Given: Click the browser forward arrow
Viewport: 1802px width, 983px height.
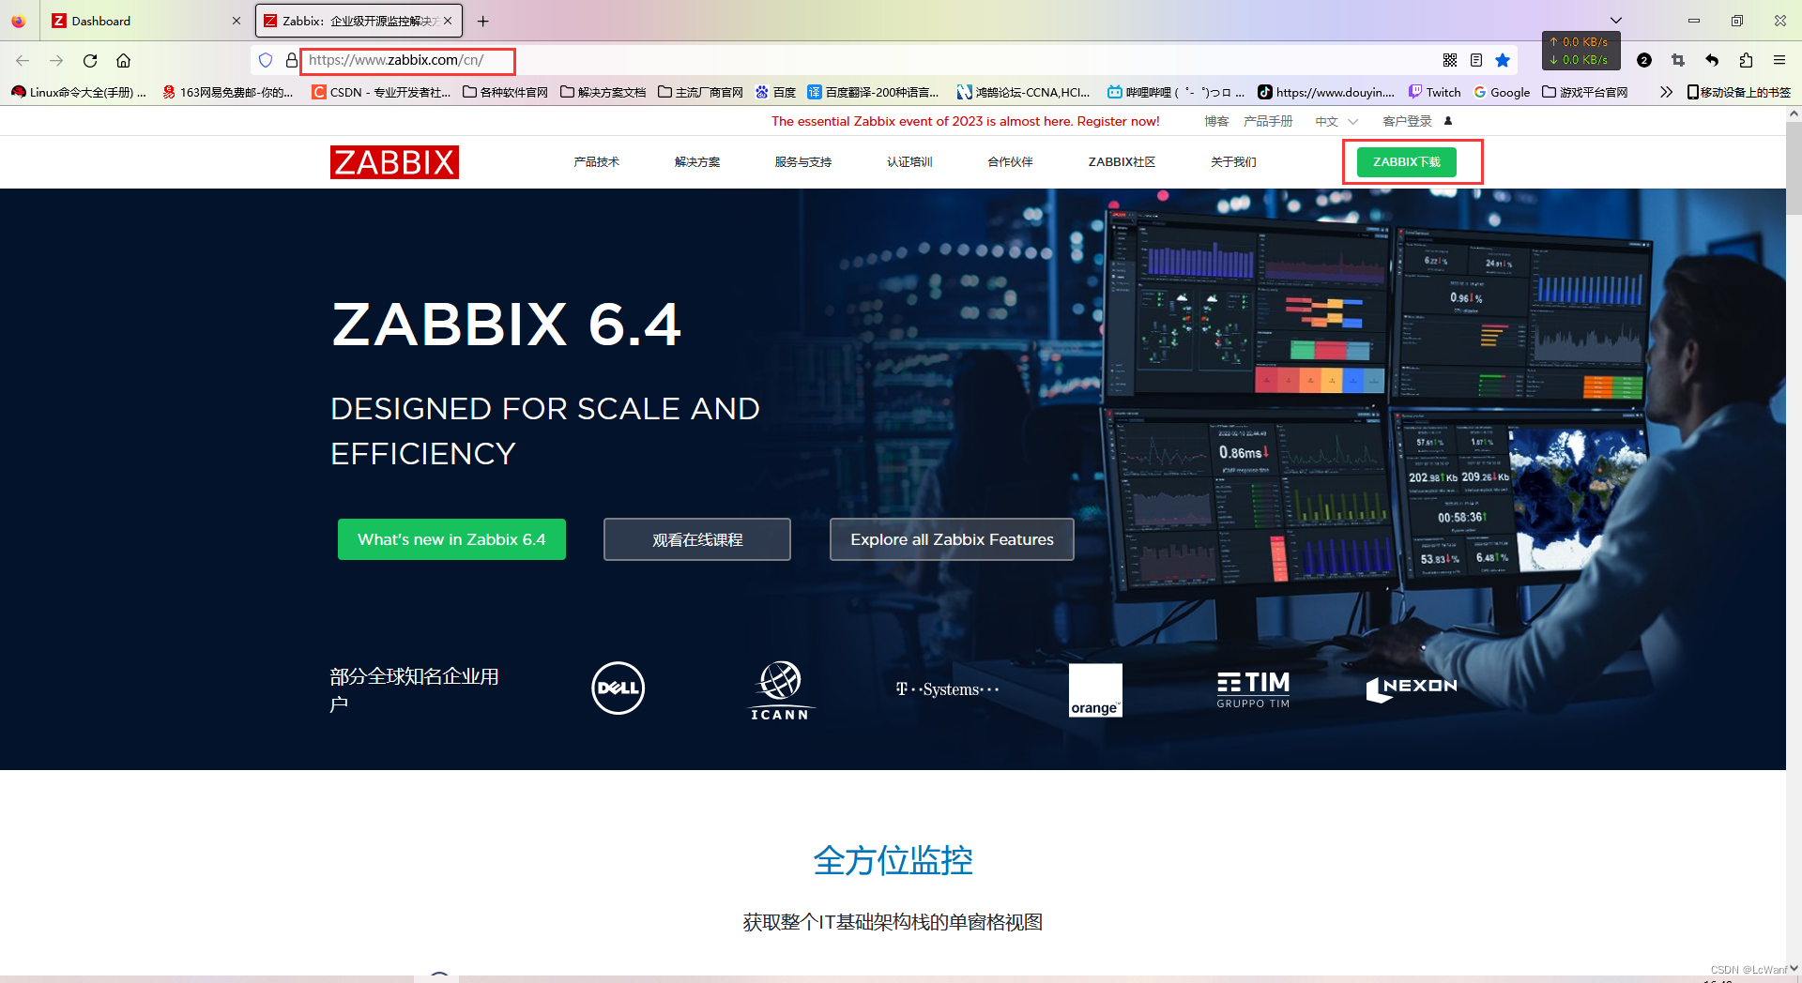Looking at the screenshot, I should [x=56, y=60].
